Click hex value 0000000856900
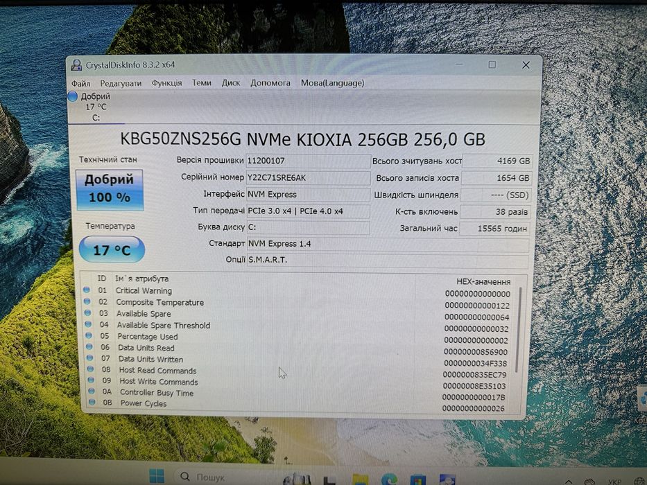The height and width of the screenshot is (485, 647). coord(476,352)
